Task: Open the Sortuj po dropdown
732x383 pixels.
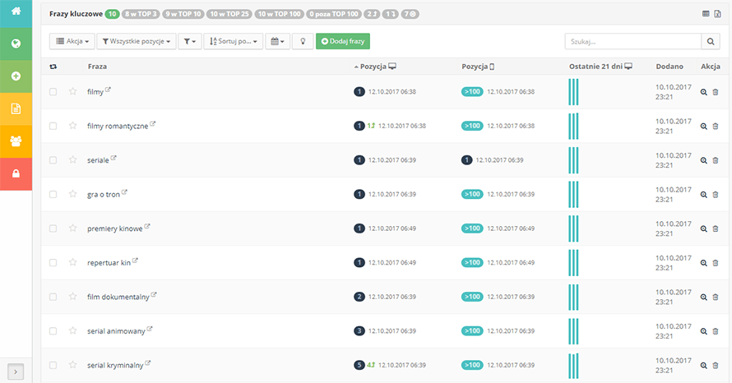Action: tap(234, 41)
